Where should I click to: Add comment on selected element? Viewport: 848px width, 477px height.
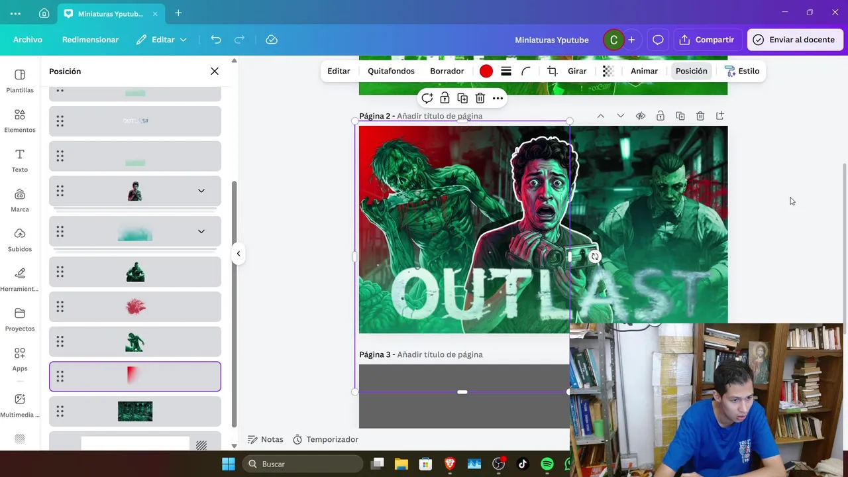coord(427,98)
